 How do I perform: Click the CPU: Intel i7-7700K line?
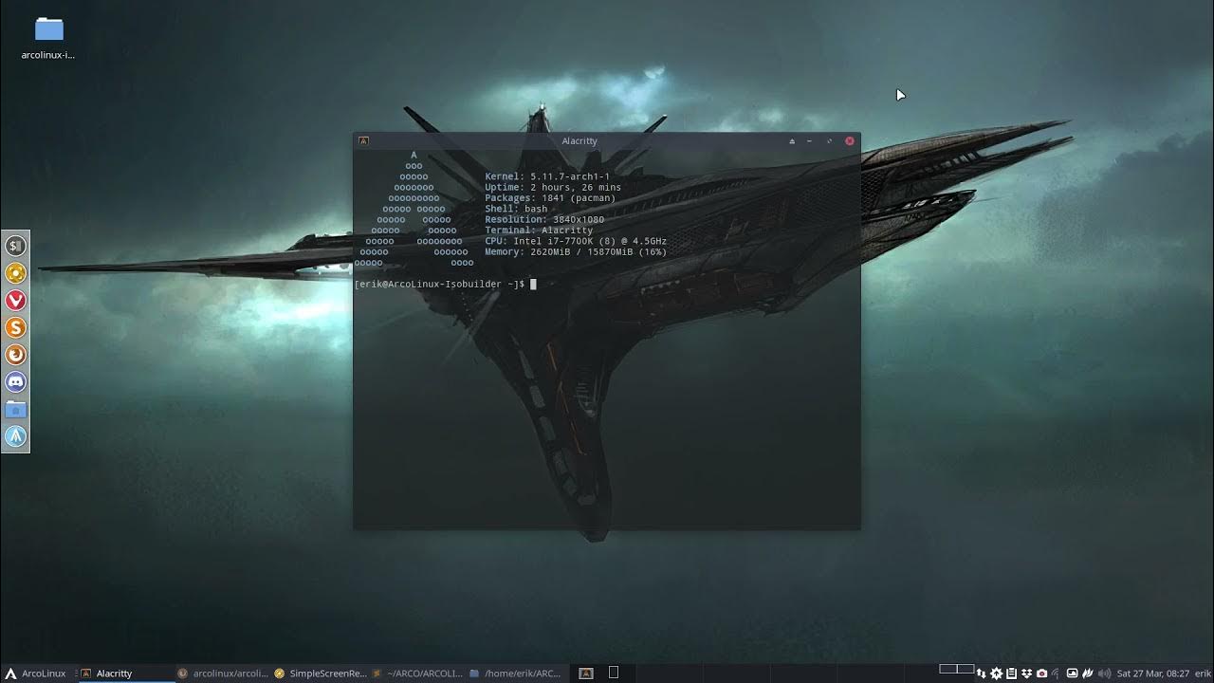[x=576, y=241]
